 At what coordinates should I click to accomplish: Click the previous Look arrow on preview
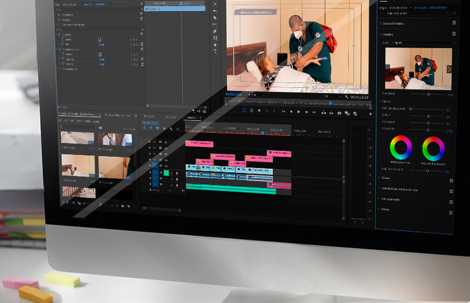(389, 69)
